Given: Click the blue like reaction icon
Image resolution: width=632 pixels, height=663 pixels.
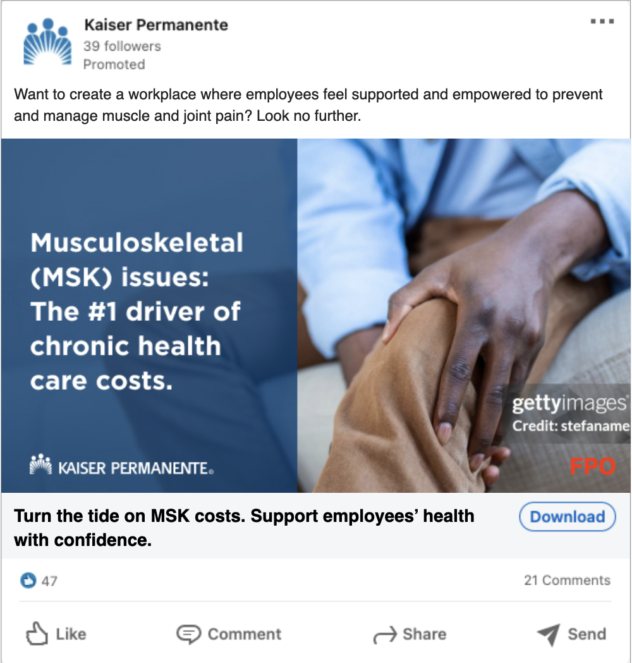Looking at the screenshot, I should (28, 581).
